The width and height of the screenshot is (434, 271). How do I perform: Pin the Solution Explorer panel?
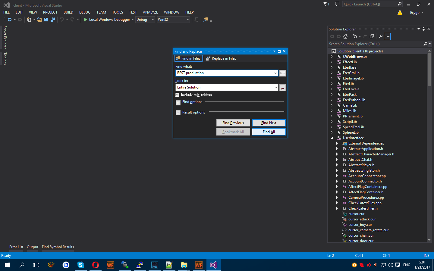click(423, 29)
